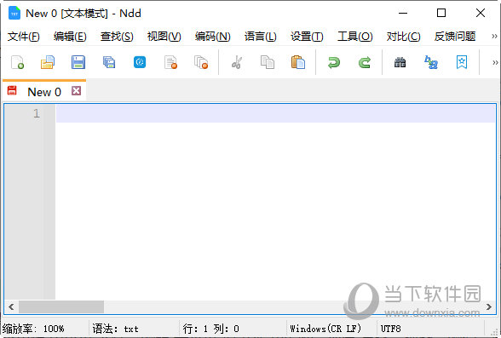The height and width of the screenshot is (338, 501).
Task: Click the 语法: txt status entry
Action: point(115,329)
